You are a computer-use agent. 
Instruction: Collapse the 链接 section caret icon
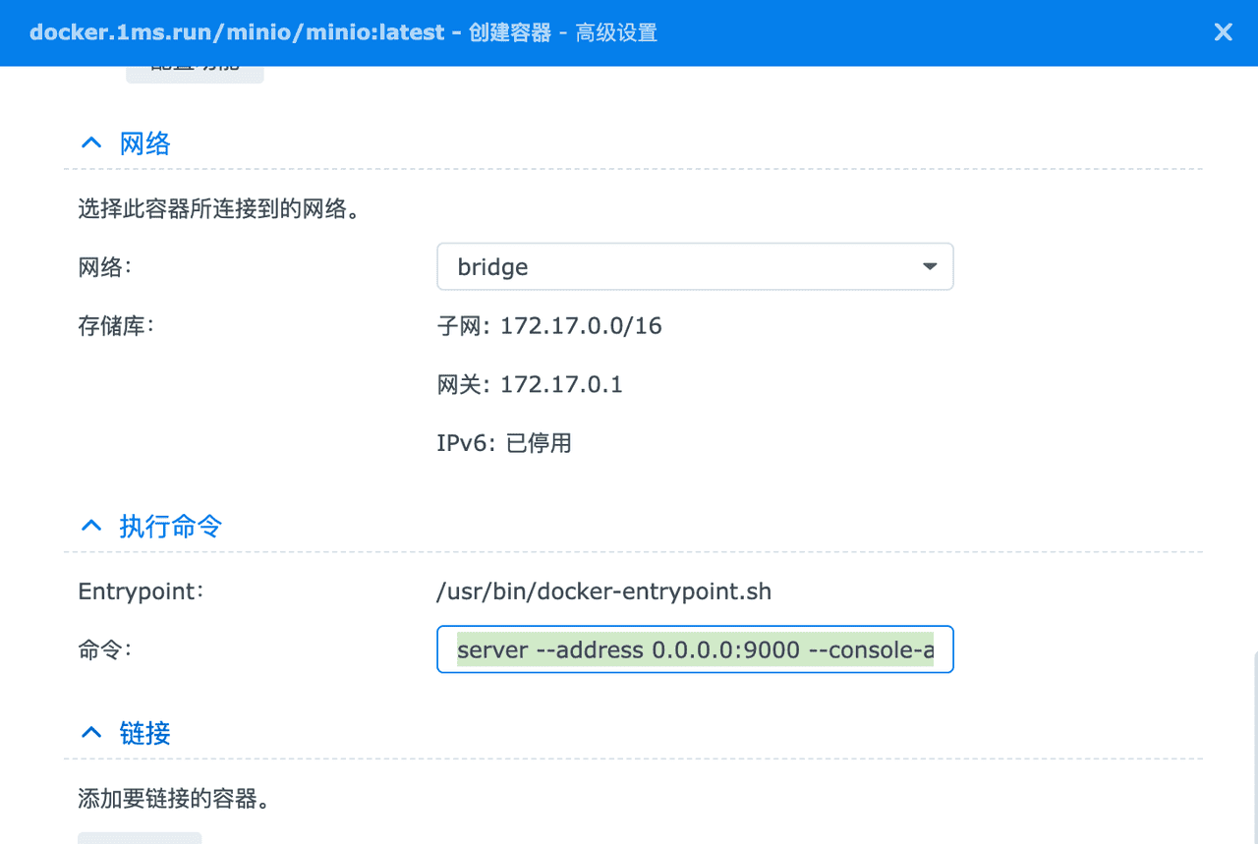coord(90,731)
